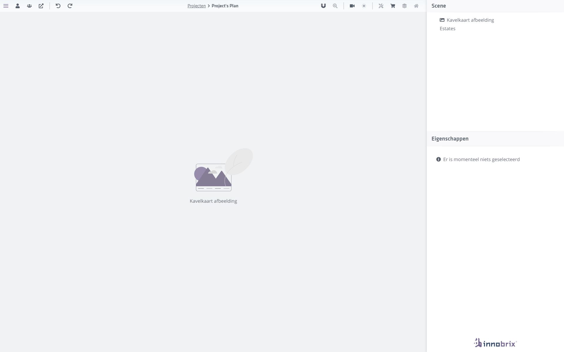The height and width of the screenshot is (352, 564).
Task: Toggle the stacked layers icon
Action: point(404,6)
